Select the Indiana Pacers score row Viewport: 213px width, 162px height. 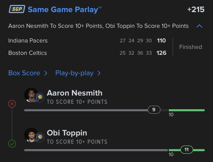click(x=87, y=40)
